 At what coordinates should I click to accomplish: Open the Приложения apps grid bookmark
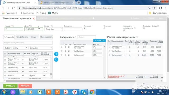pos(10,13)
